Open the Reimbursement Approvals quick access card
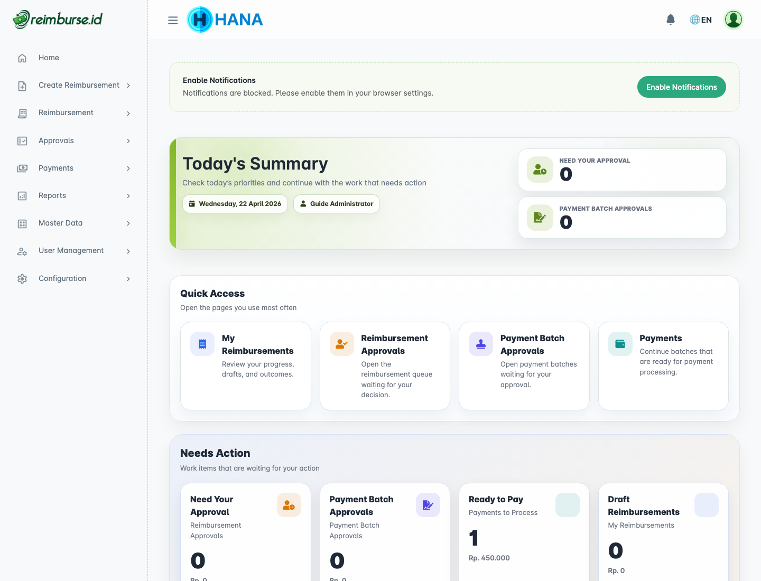The image size is (761, 581). [x=385, y=366]
